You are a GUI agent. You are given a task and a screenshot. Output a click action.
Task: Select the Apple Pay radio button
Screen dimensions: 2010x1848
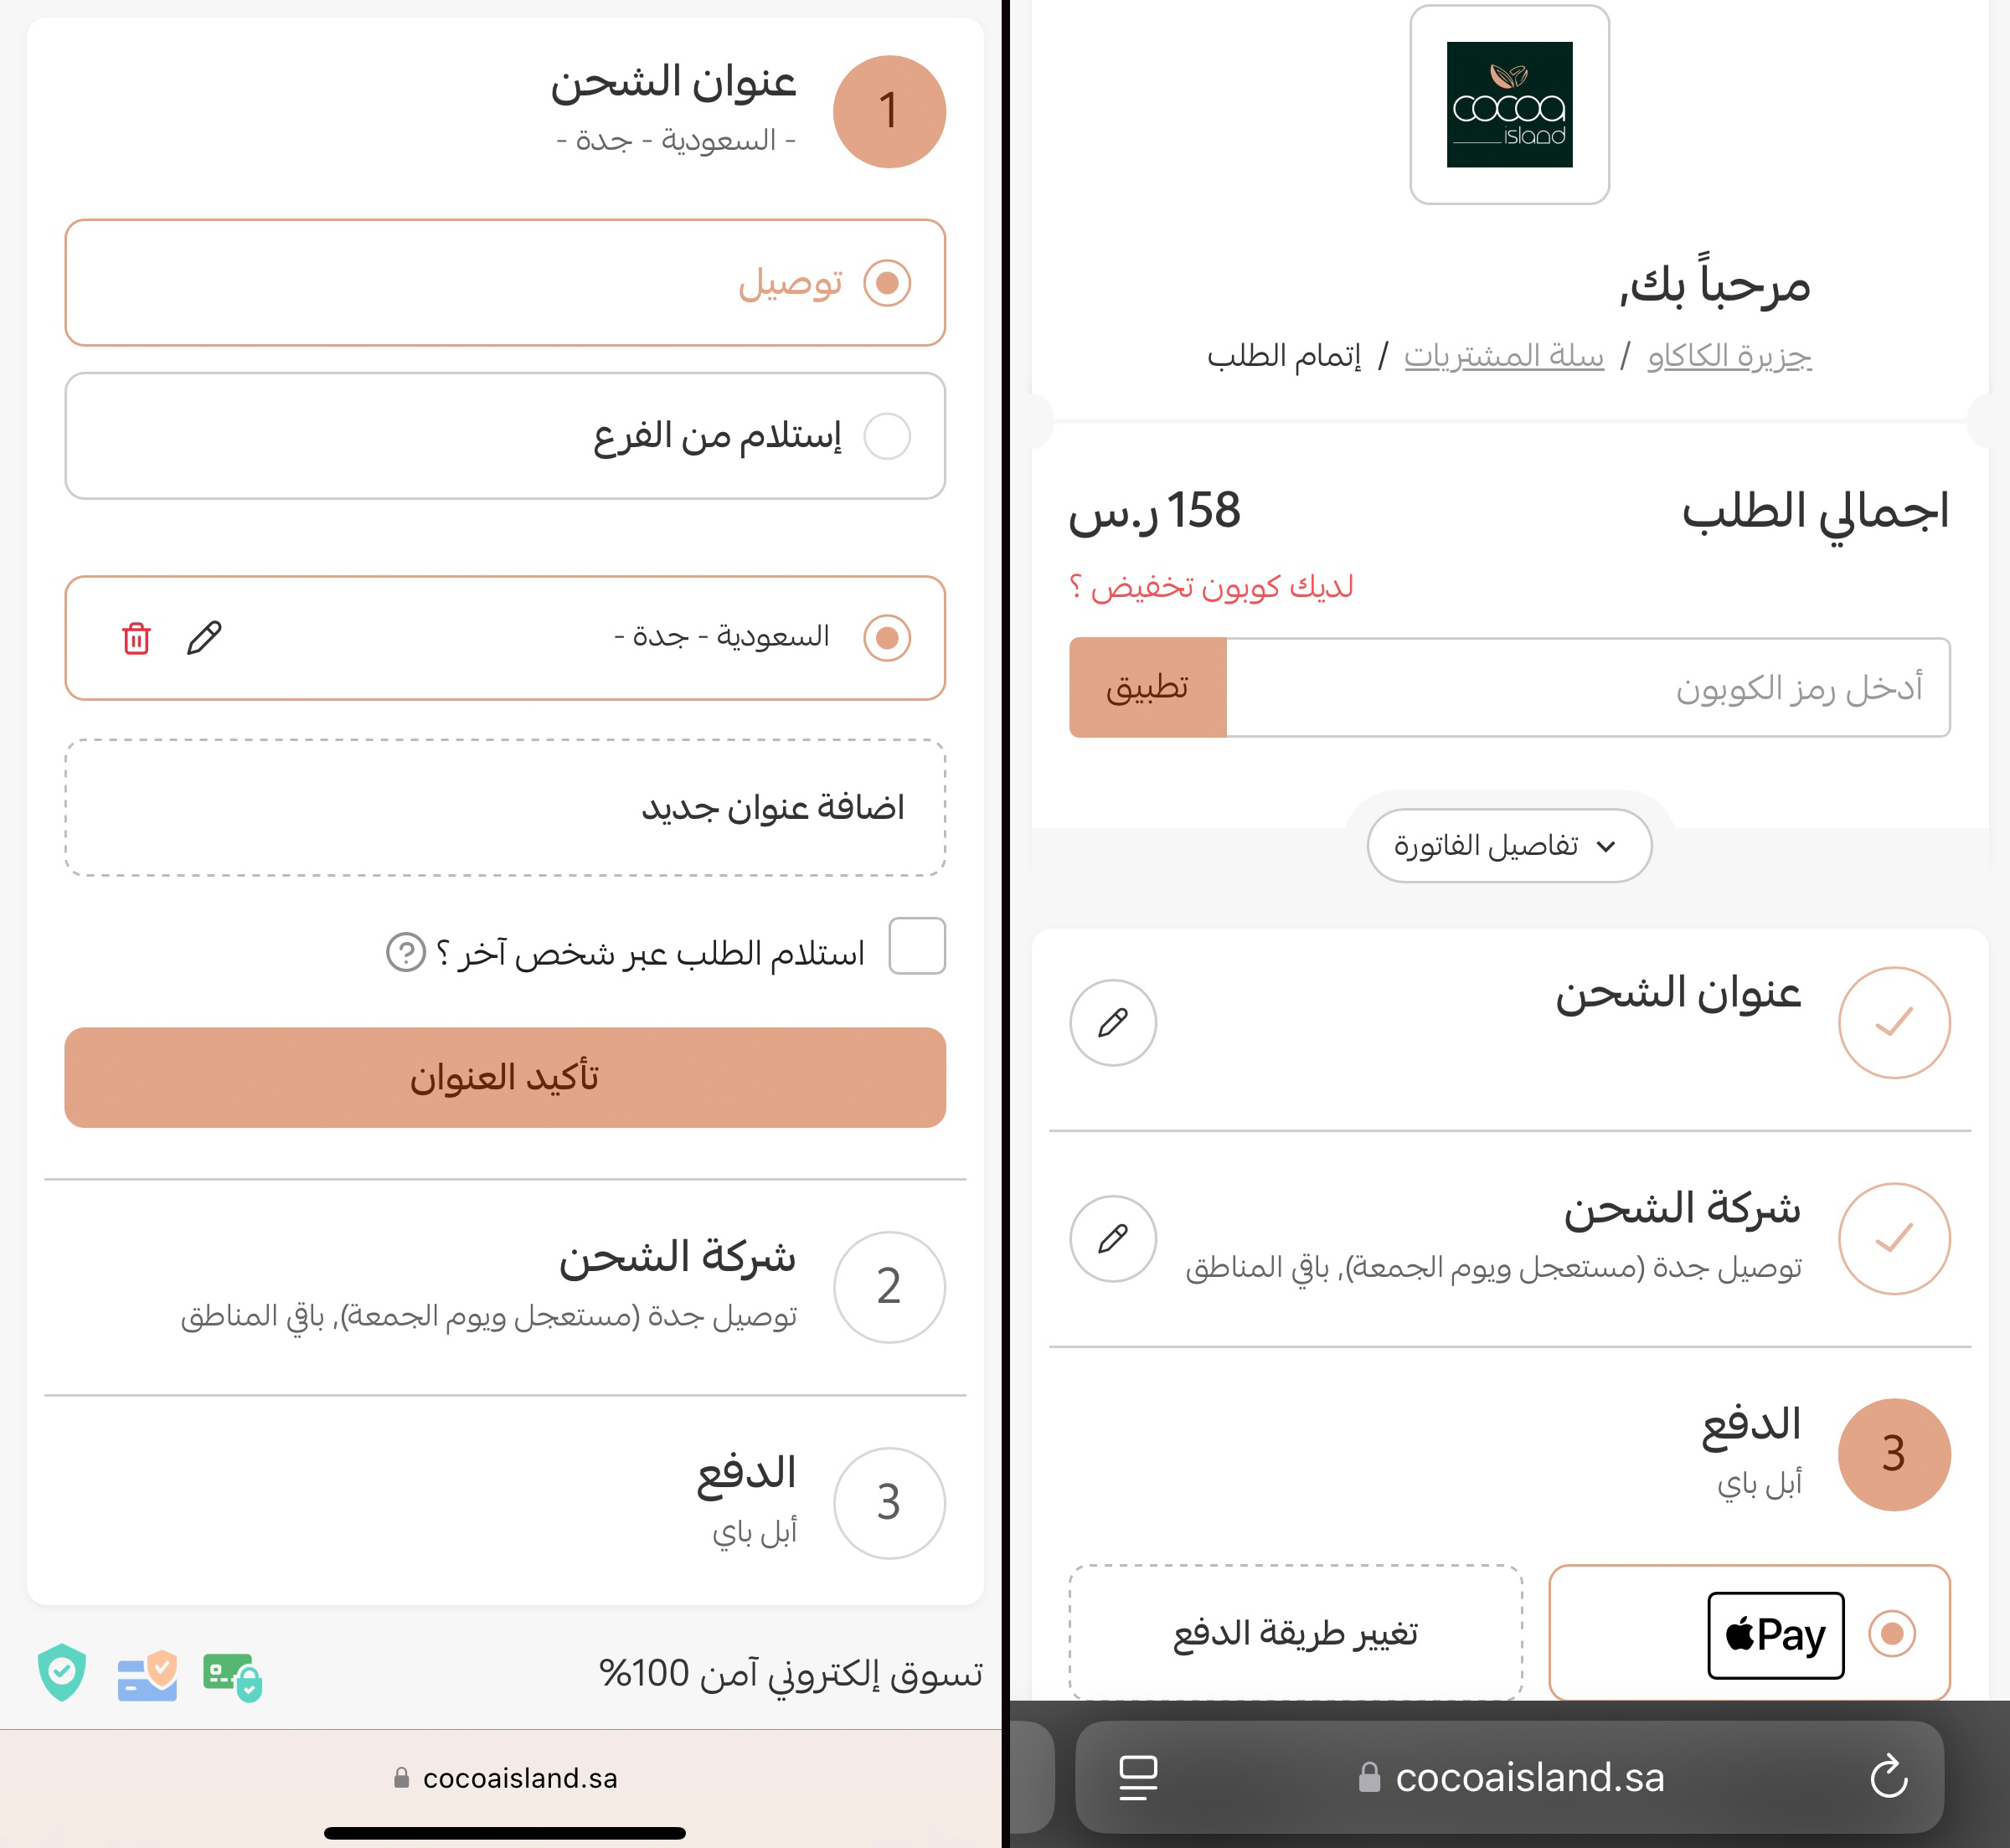1891,1634
